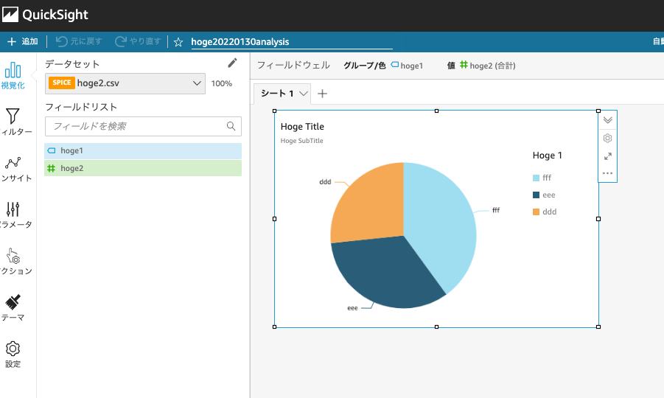Maximize the pie chart visual

607,156
